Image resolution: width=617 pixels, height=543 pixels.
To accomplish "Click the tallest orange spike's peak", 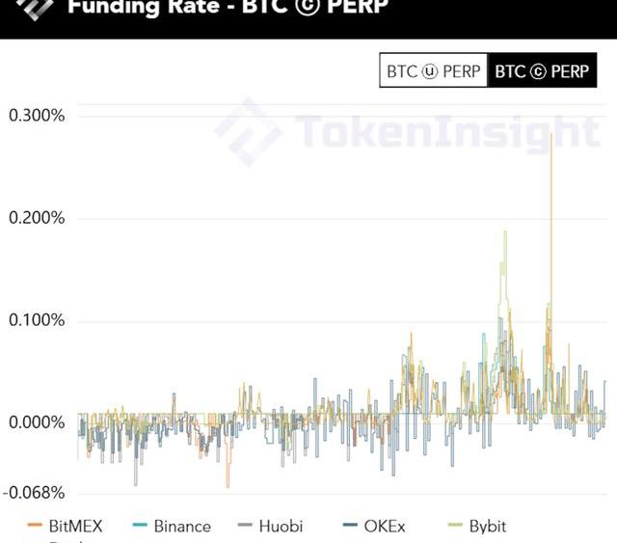I will pos(551,135).
